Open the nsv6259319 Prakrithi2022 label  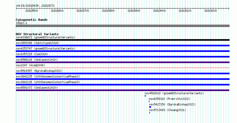tap(169, 99)
